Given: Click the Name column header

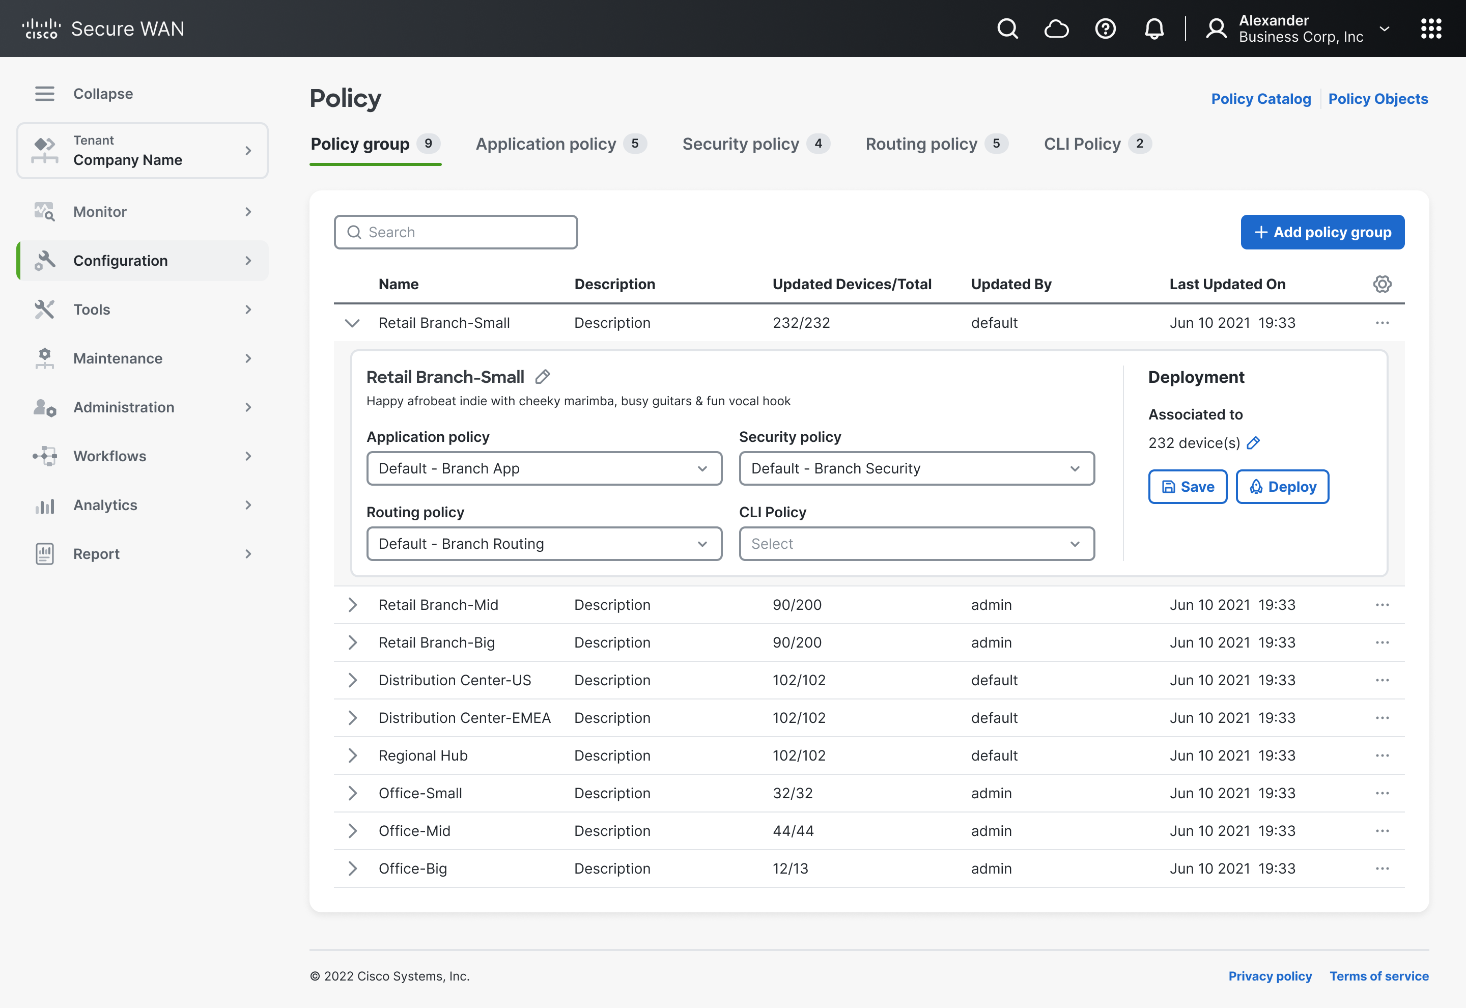Looking at the screenshot, I should pos(399,284).
